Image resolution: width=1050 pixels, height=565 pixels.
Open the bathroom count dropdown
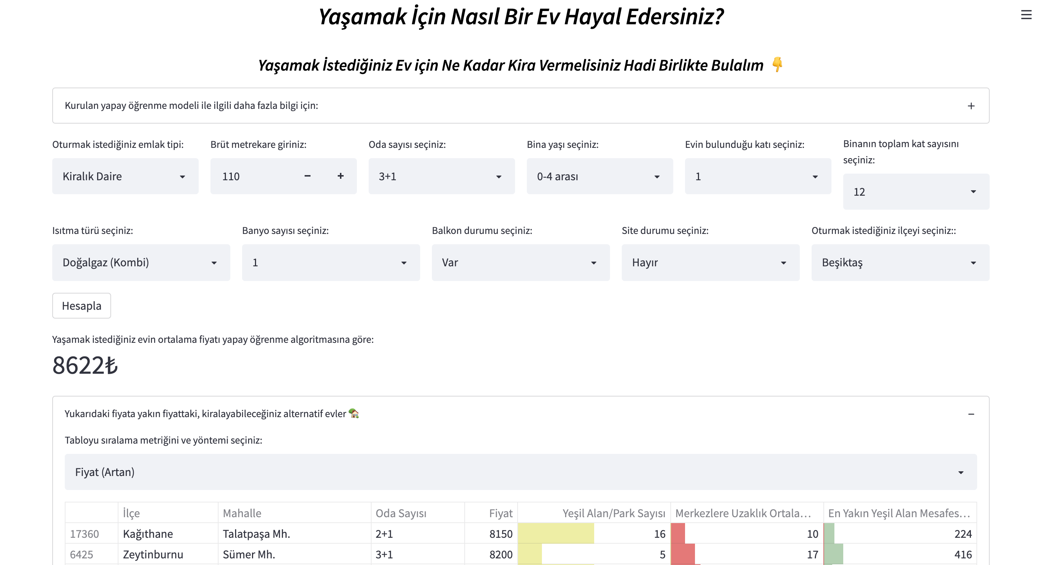point(331,263)
